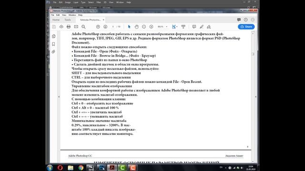Open the Acrobat File menu

tap(52, 15)
